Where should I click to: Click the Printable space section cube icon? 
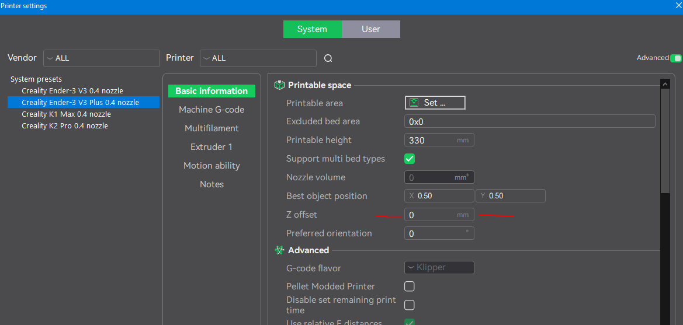[x=279, y=85]
